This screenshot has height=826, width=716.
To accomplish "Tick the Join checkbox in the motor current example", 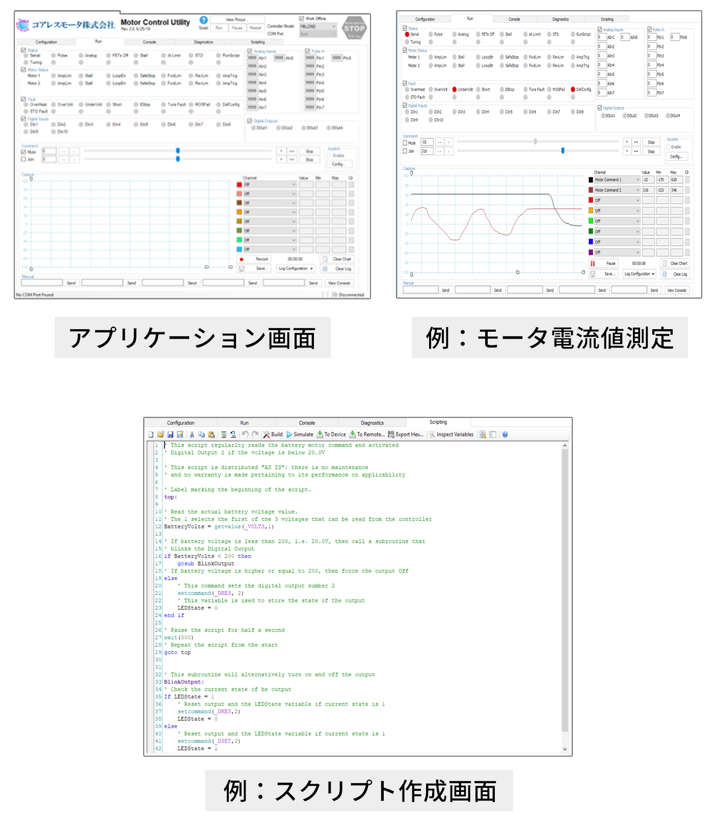I will click(x=405, y=151).
